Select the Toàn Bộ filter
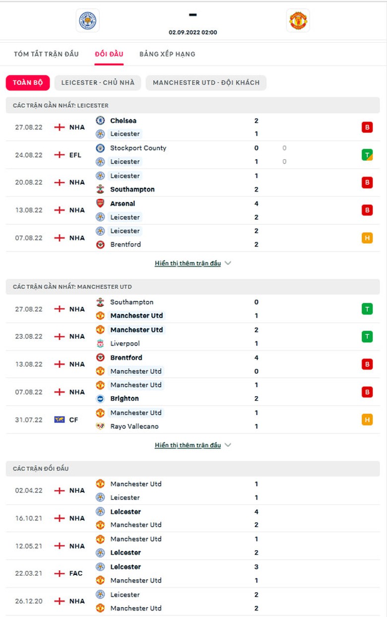This screenshot has width=387, height=617. point(28,83)
